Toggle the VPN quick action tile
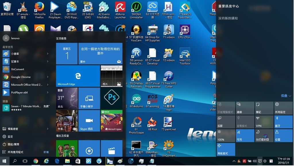This screenshot has width=294, height=166. (x=264, y=122)
